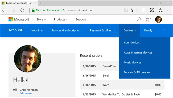Click the Chris Hoffman name text
Image resolution: width=173 pixels, height=98 pixels.
click(x=29, y=90)
